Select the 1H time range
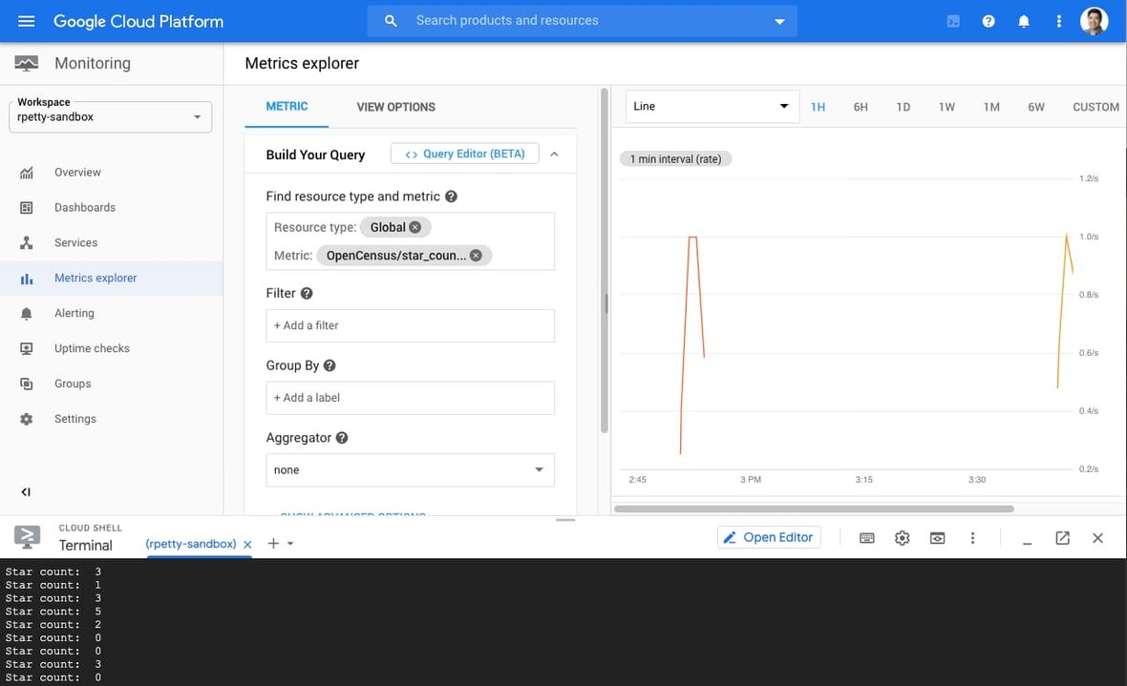 [818, 107]
